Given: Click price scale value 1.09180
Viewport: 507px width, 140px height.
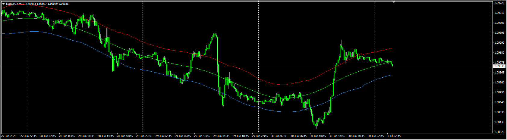Looking at the screenshot, I should (x=499, y=53).
